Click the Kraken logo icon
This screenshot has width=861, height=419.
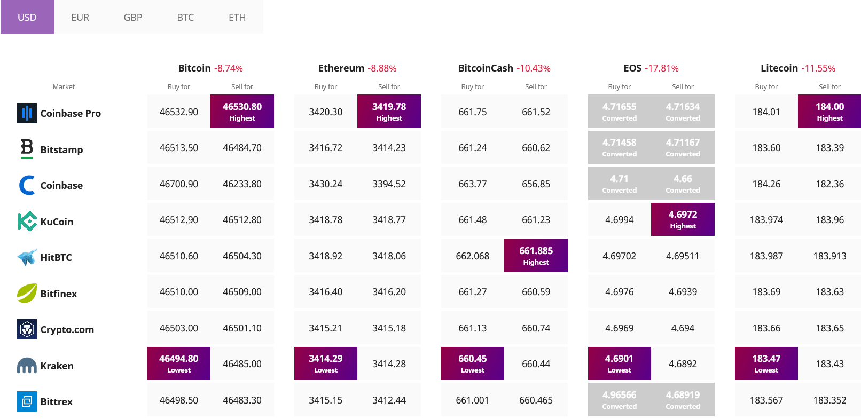27,366
